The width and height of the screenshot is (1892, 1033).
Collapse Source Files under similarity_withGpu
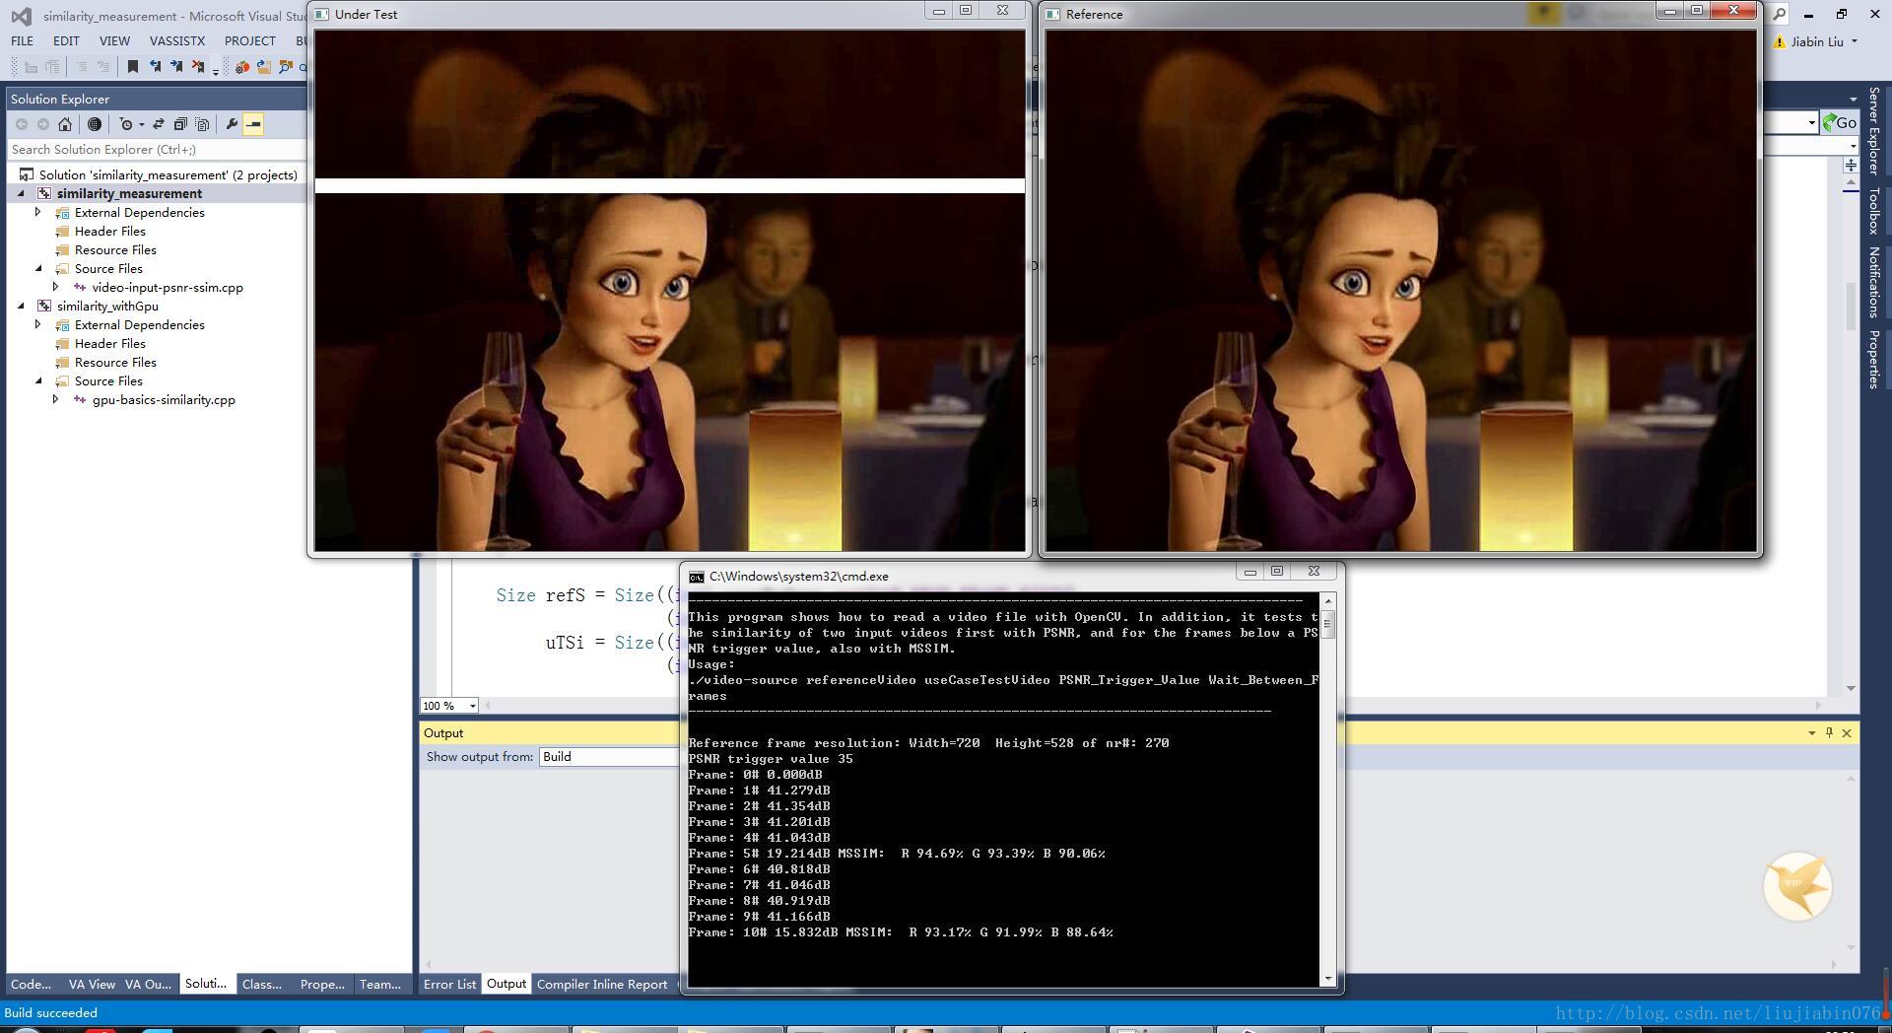[38, 381]
